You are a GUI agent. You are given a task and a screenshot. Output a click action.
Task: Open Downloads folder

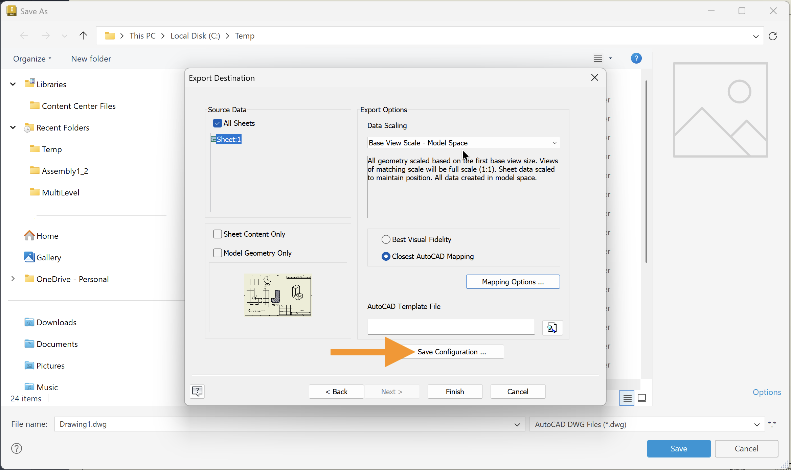(x=50, y=322)
